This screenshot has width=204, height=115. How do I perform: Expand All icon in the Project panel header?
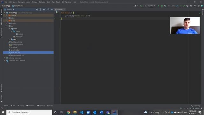40,10
